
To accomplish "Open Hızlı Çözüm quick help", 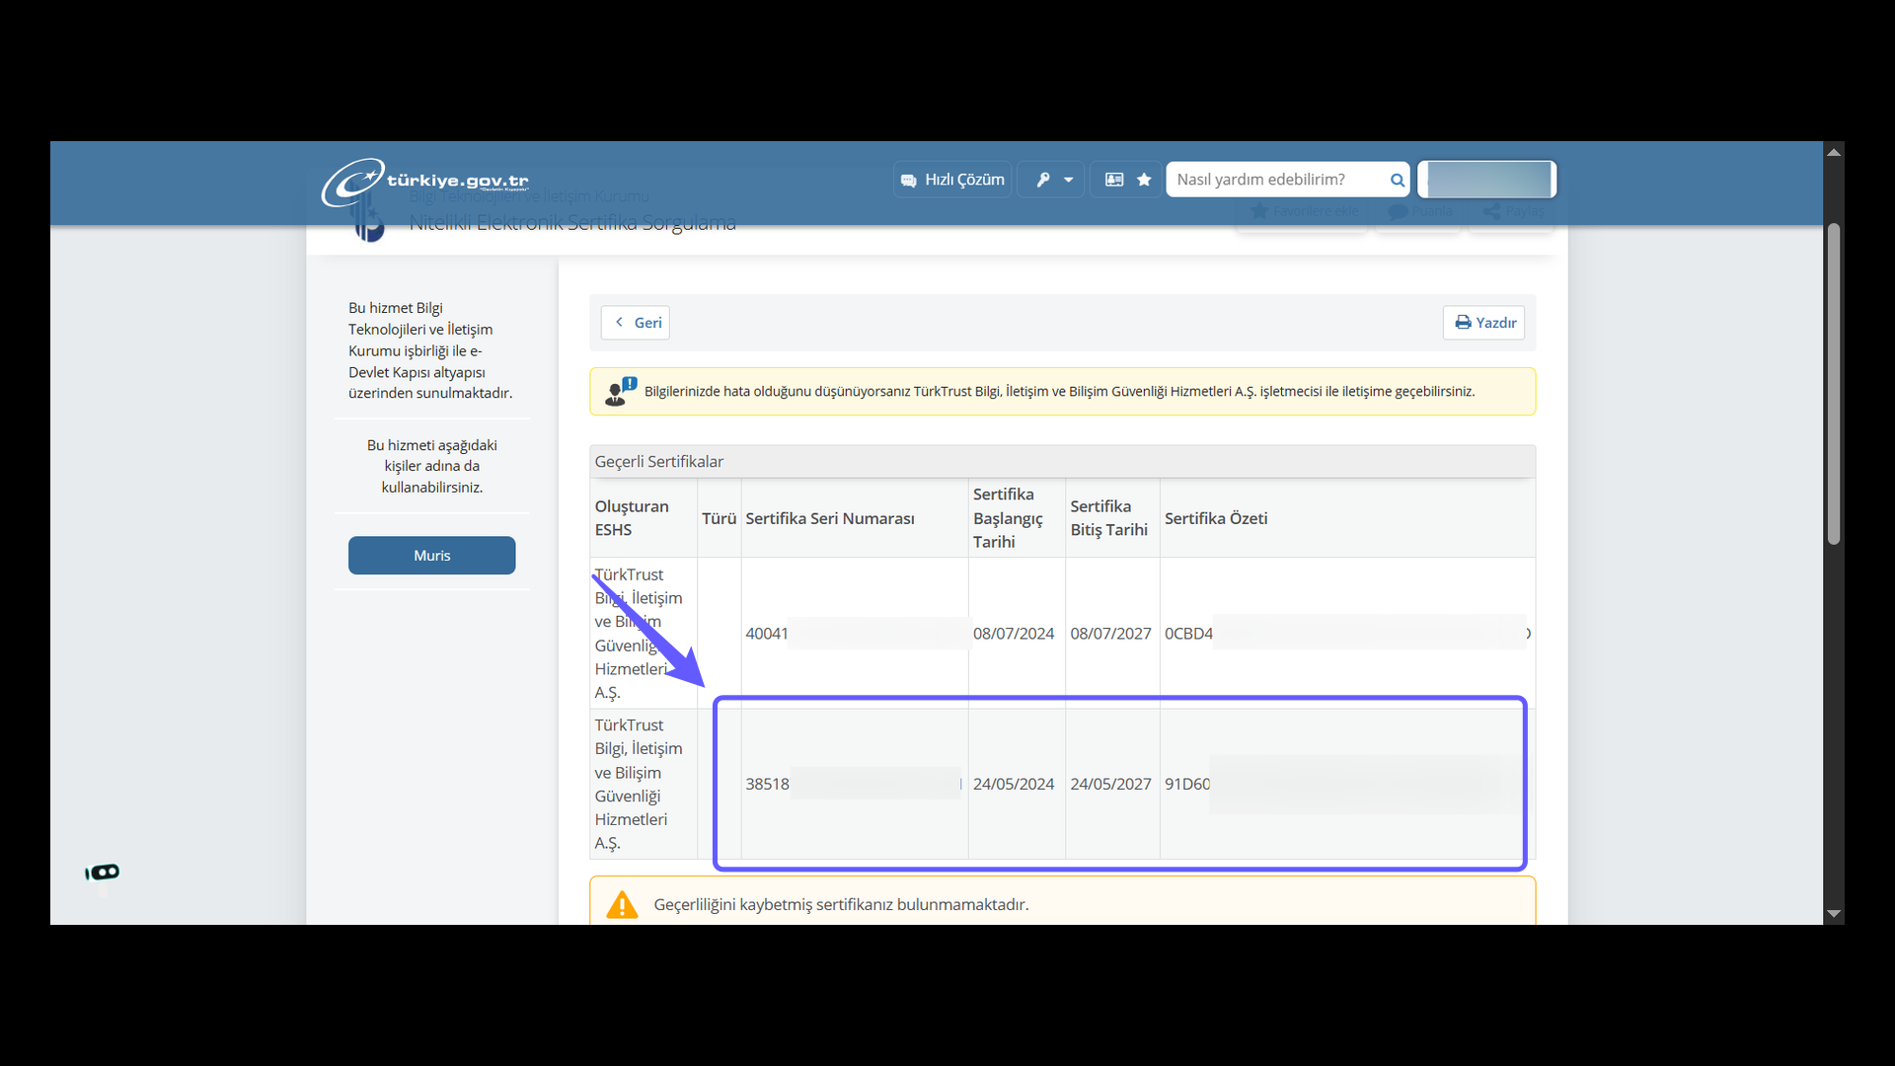I will pos(952,180).
